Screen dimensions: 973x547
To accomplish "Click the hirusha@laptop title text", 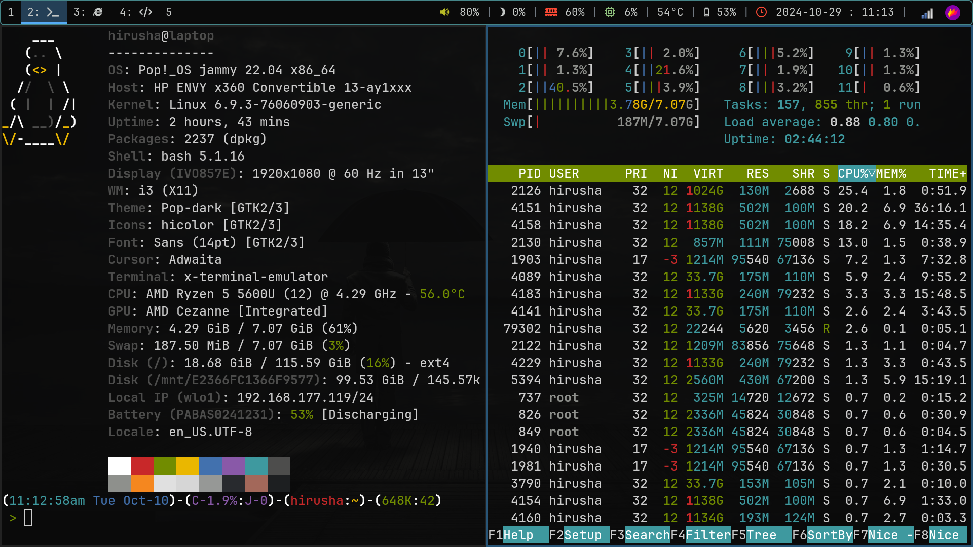I will click(x=161, y=36).
